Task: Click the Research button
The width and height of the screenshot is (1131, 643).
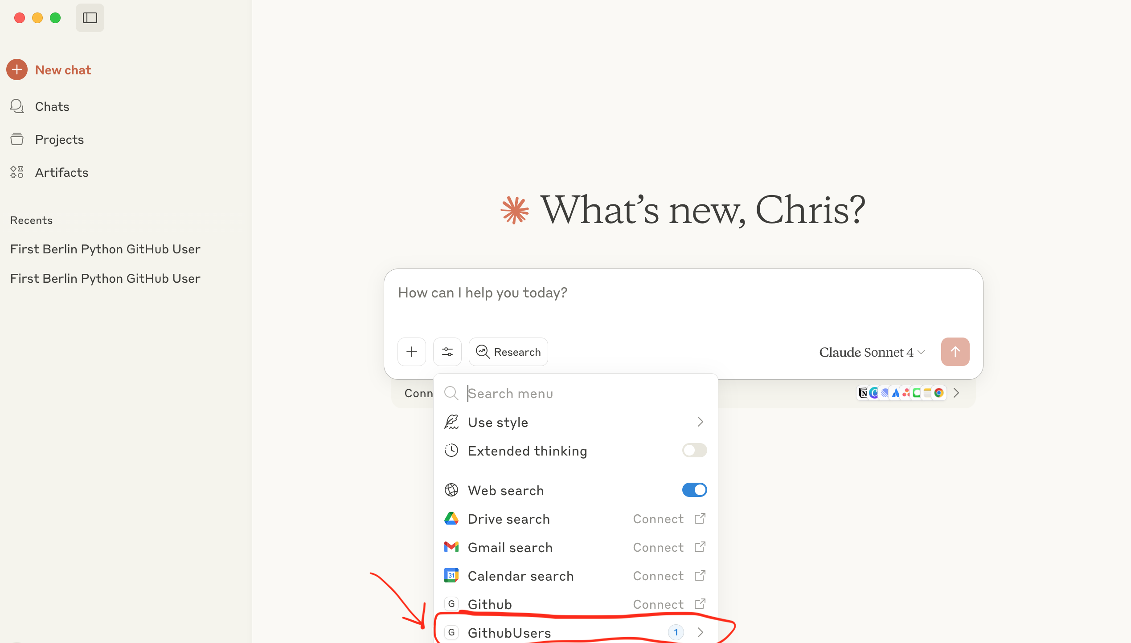Action: [x=508, y=352]
